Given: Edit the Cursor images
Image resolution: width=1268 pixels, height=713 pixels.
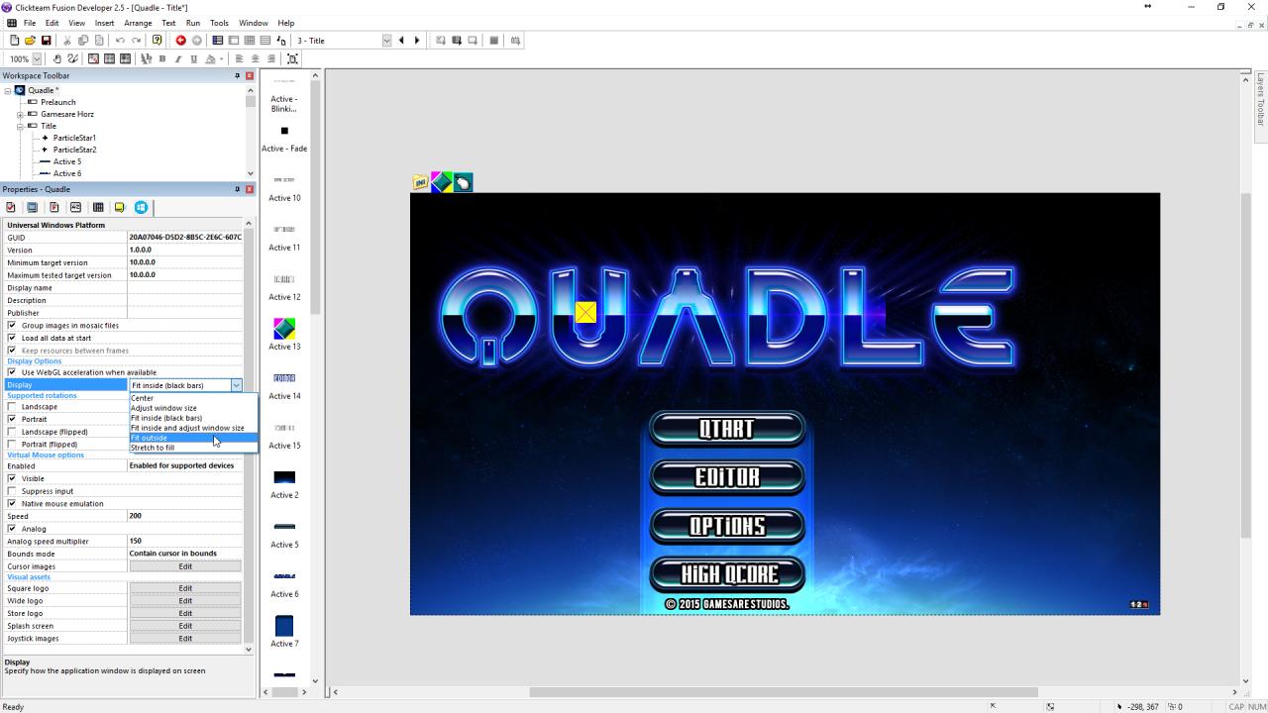Looking at the screenshot, I should pyautogui.click(x=185, y=565).
